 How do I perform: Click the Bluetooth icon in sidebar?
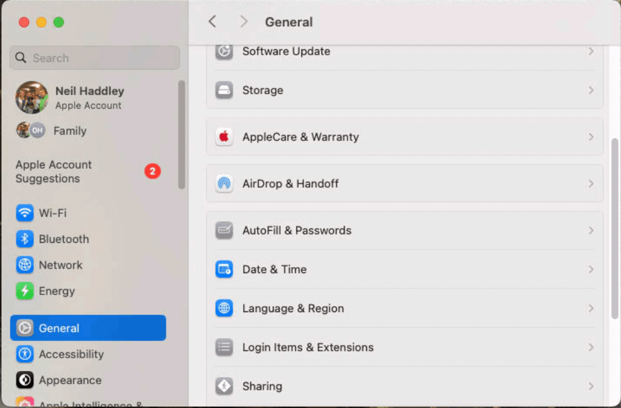point(24,239)
